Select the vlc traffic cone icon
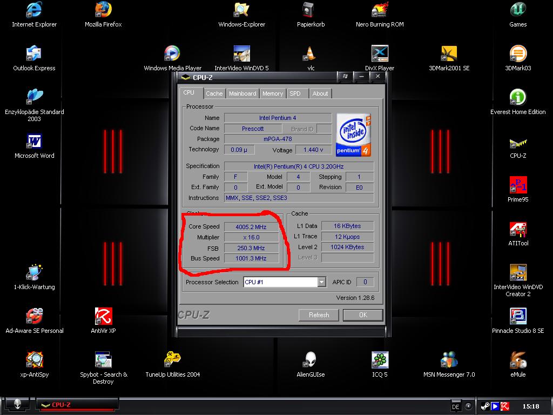This screenshot has height=415, width=553. point(311,53)
